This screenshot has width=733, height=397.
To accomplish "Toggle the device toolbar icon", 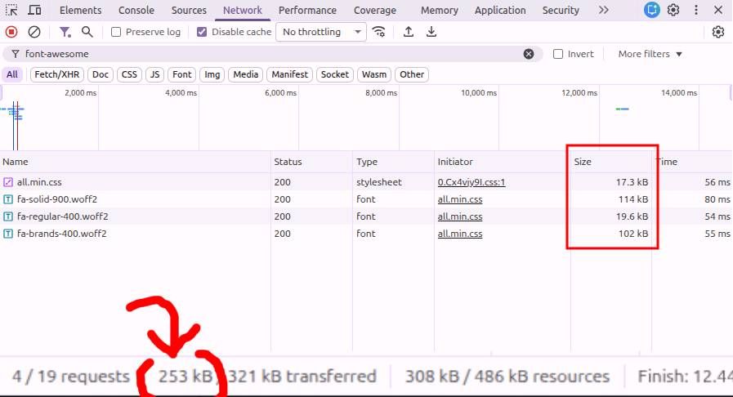I will [x=34, y=10].
